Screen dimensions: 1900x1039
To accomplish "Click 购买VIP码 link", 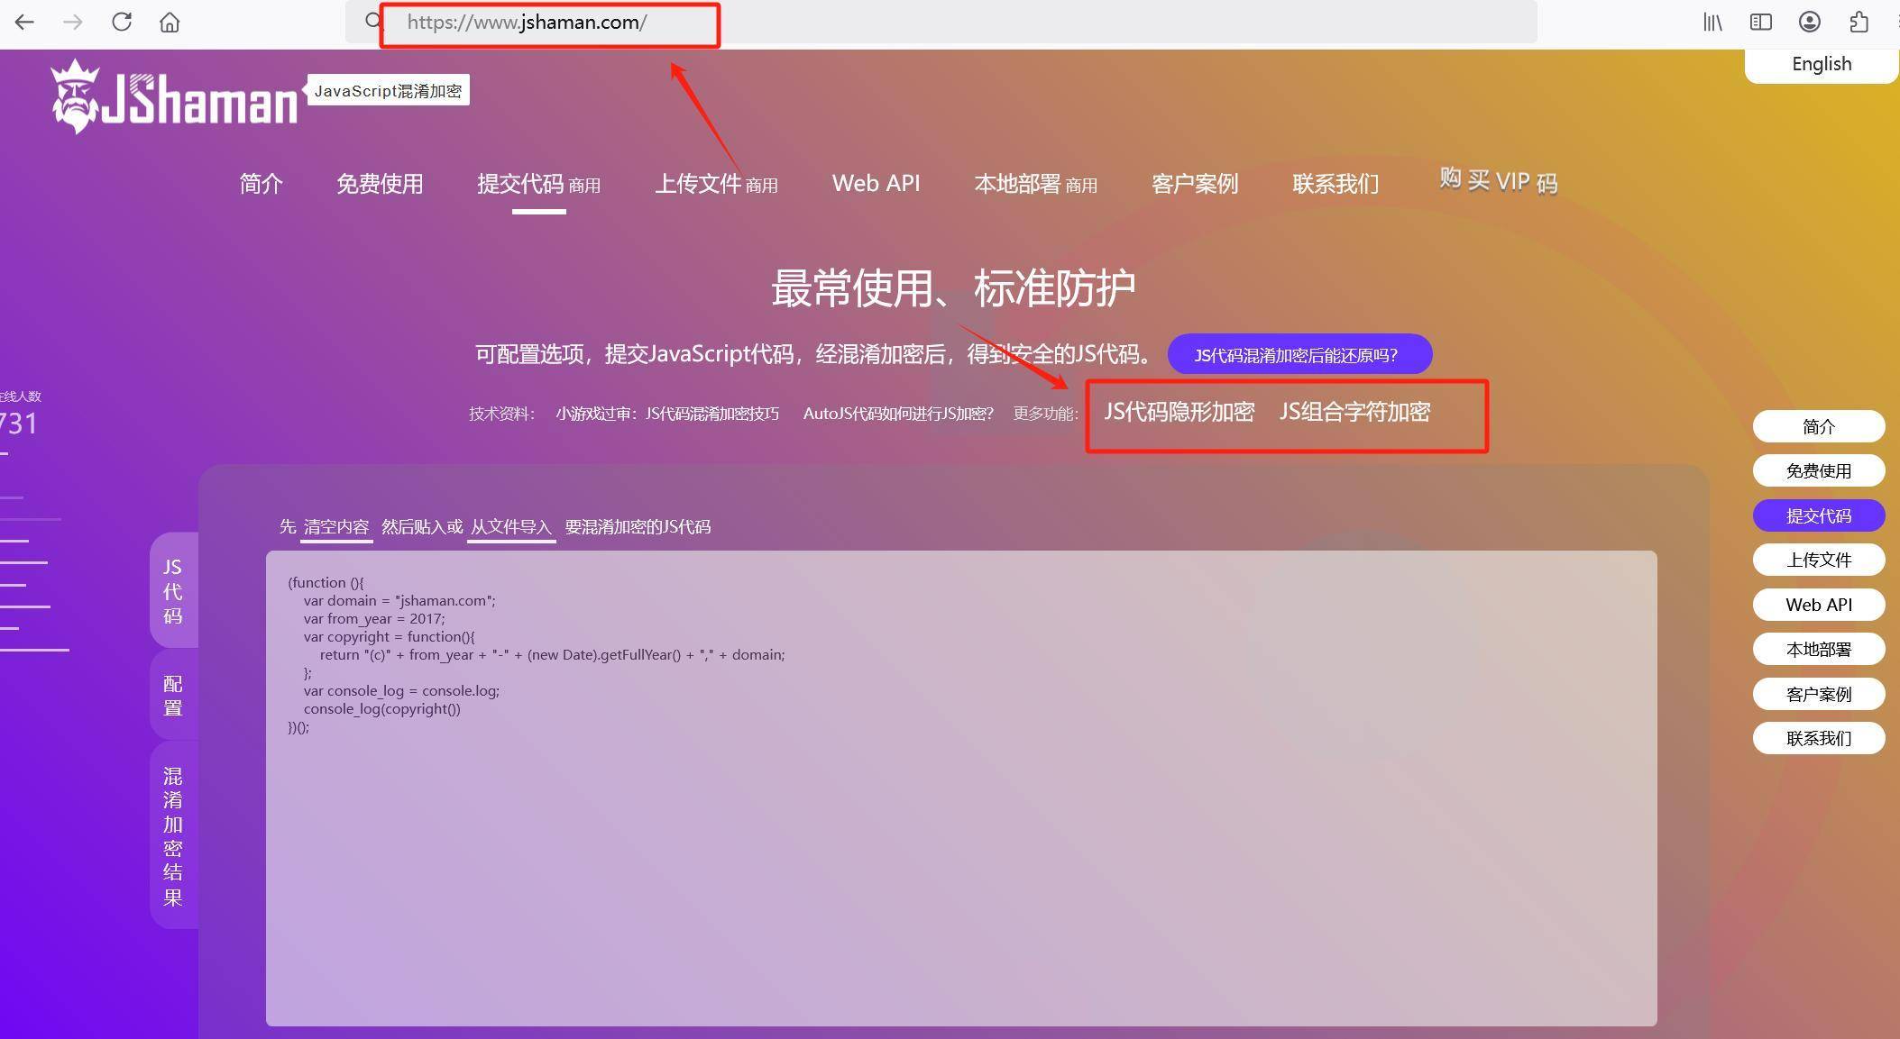I will tap(1499, 180).
